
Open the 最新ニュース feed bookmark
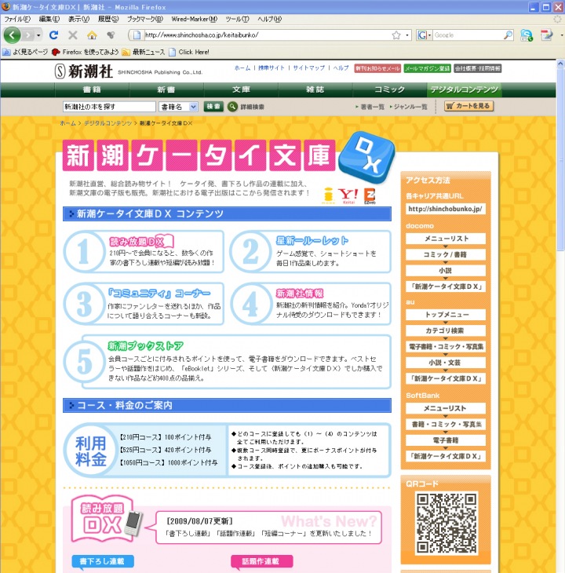[144, 53]
